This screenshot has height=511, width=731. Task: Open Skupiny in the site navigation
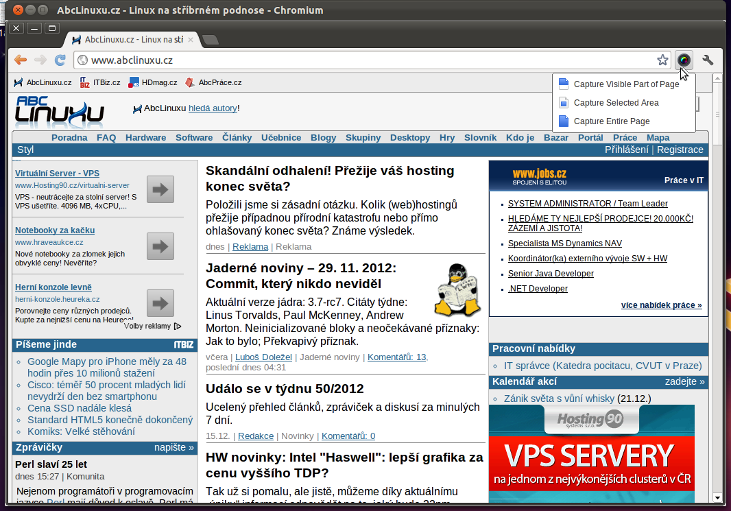(363, 138)
